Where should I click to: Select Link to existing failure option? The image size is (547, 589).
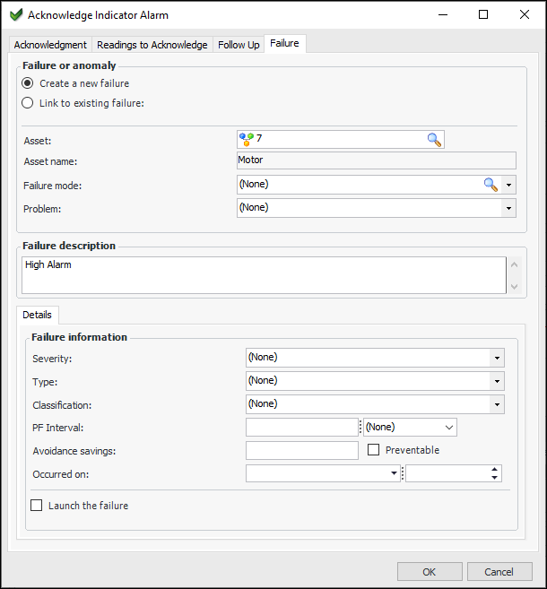coord(28,102)
